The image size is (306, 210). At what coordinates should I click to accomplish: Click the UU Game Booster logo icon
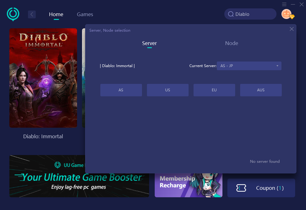(13, 14)
